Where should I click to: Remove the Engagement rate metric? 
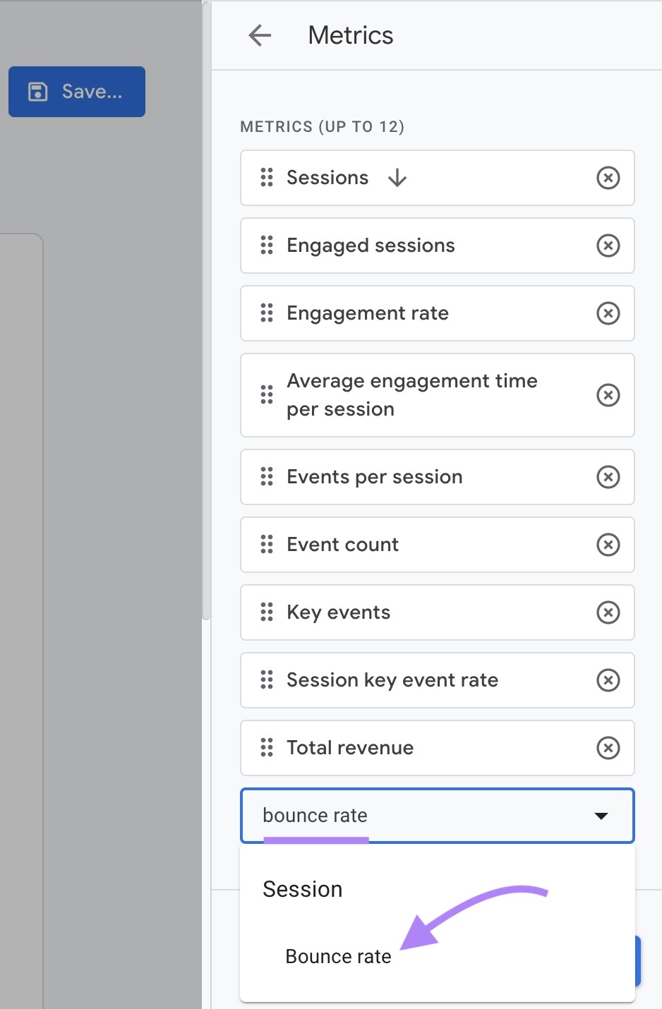click(x=608, y=313)
